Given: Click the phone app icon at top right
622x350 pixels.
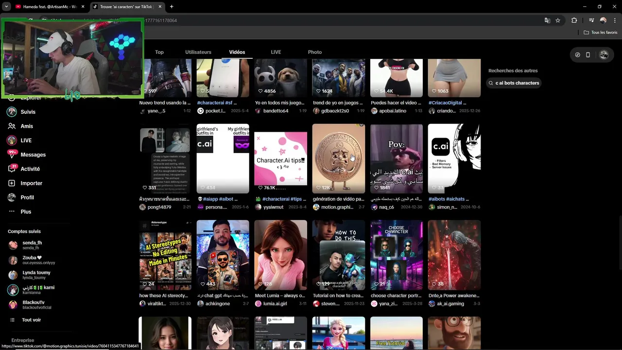Looking at the screenshot, I should [x=587, y=55].
